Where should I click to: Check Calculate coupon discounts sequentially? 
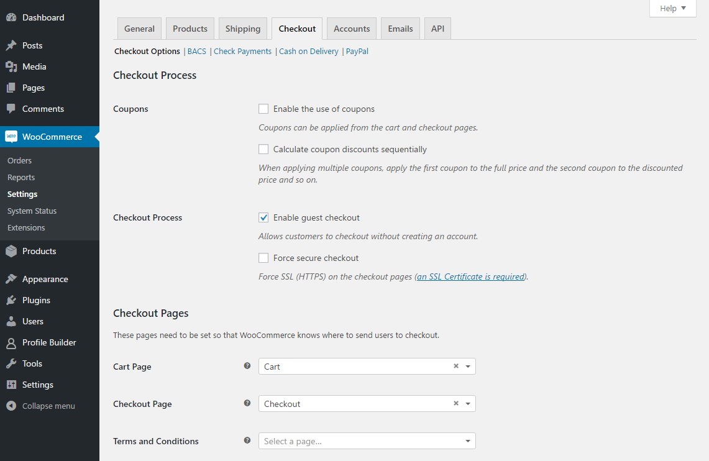click(263, 149)
